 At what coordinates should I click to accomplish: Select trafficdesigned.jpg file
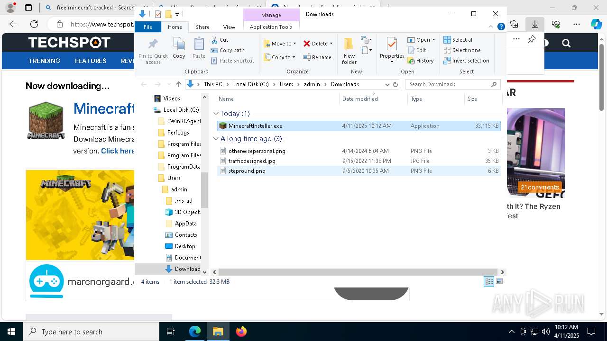(x=359, y=161)
